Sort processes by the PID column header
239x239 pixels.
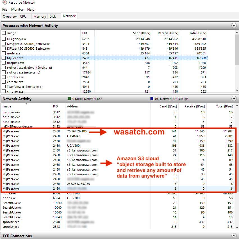87,33
